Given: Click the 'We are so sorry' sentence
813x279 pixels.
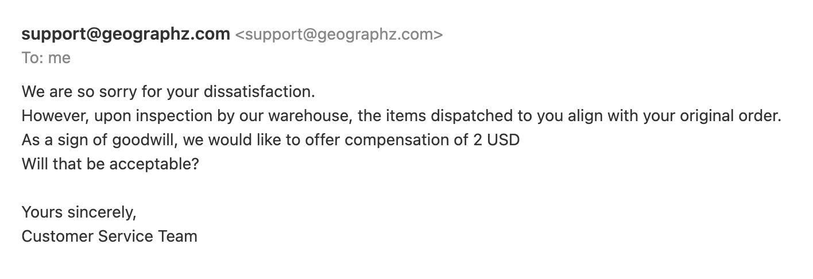Looking at the screenshot, I should [169, 92].
